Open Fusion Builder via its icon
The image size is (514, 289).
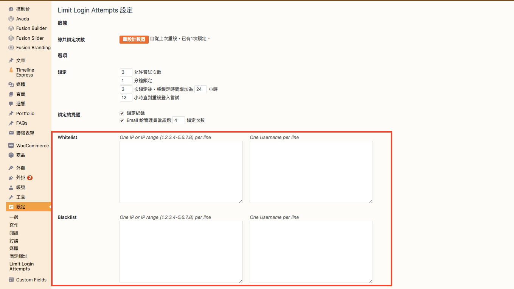[x=11, y=28]
